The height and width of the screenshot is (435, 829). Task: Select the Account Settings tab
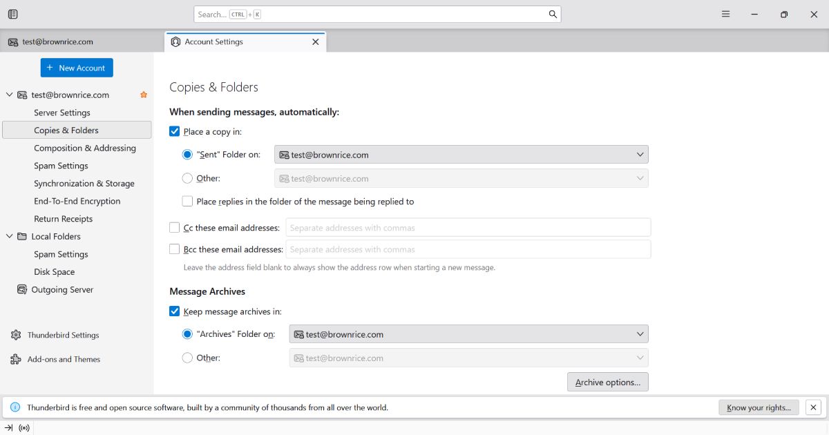click(x=245, y=42)
